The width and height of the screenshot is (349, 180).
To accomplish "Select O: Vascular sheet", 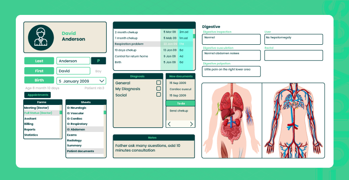I will click(x=85, y=113).
